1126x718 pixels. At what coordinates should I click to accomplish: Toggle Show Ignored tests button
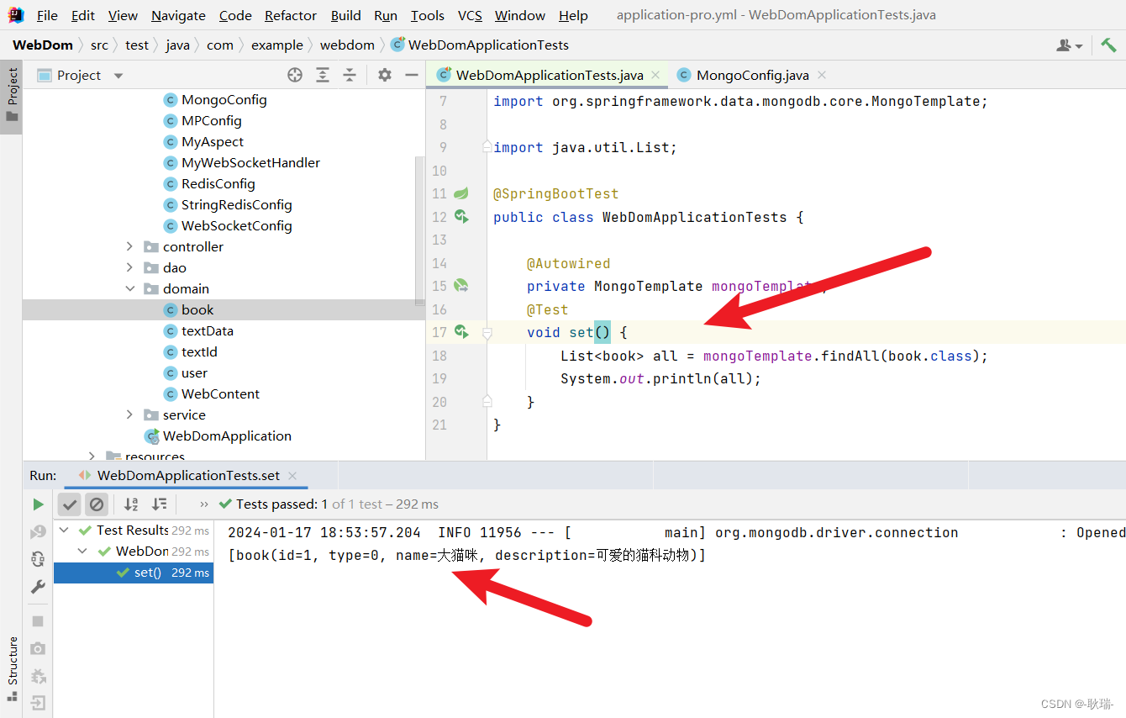(x=97, y=504)
